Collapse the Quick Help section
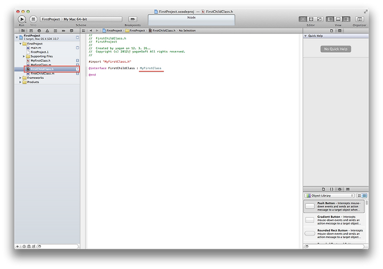 [305, 36]
